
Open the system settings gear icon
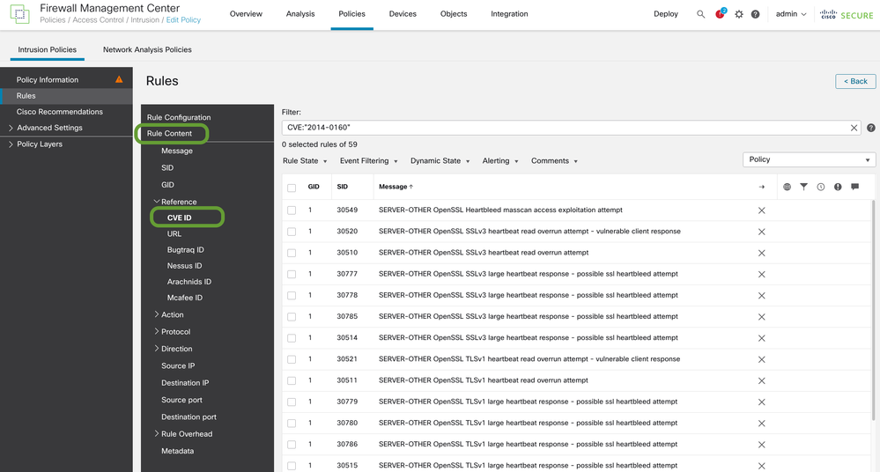[x=738, y=14]
